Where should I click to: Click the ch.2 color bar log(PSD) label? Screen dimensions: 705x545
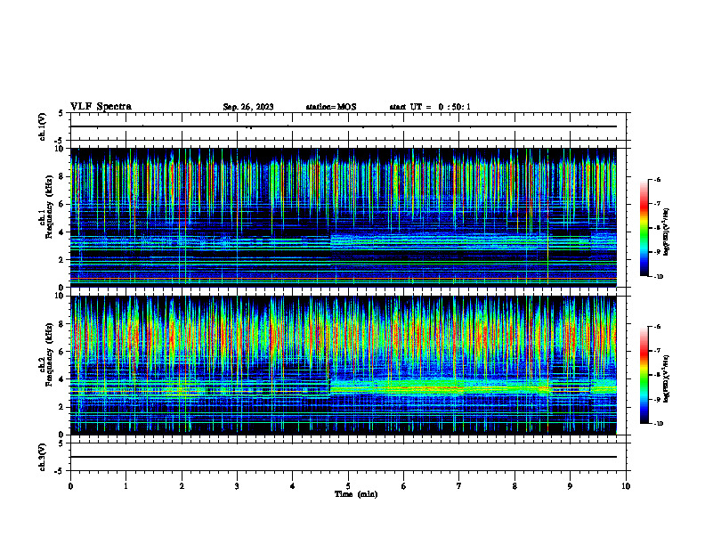[x=667, y=378]
